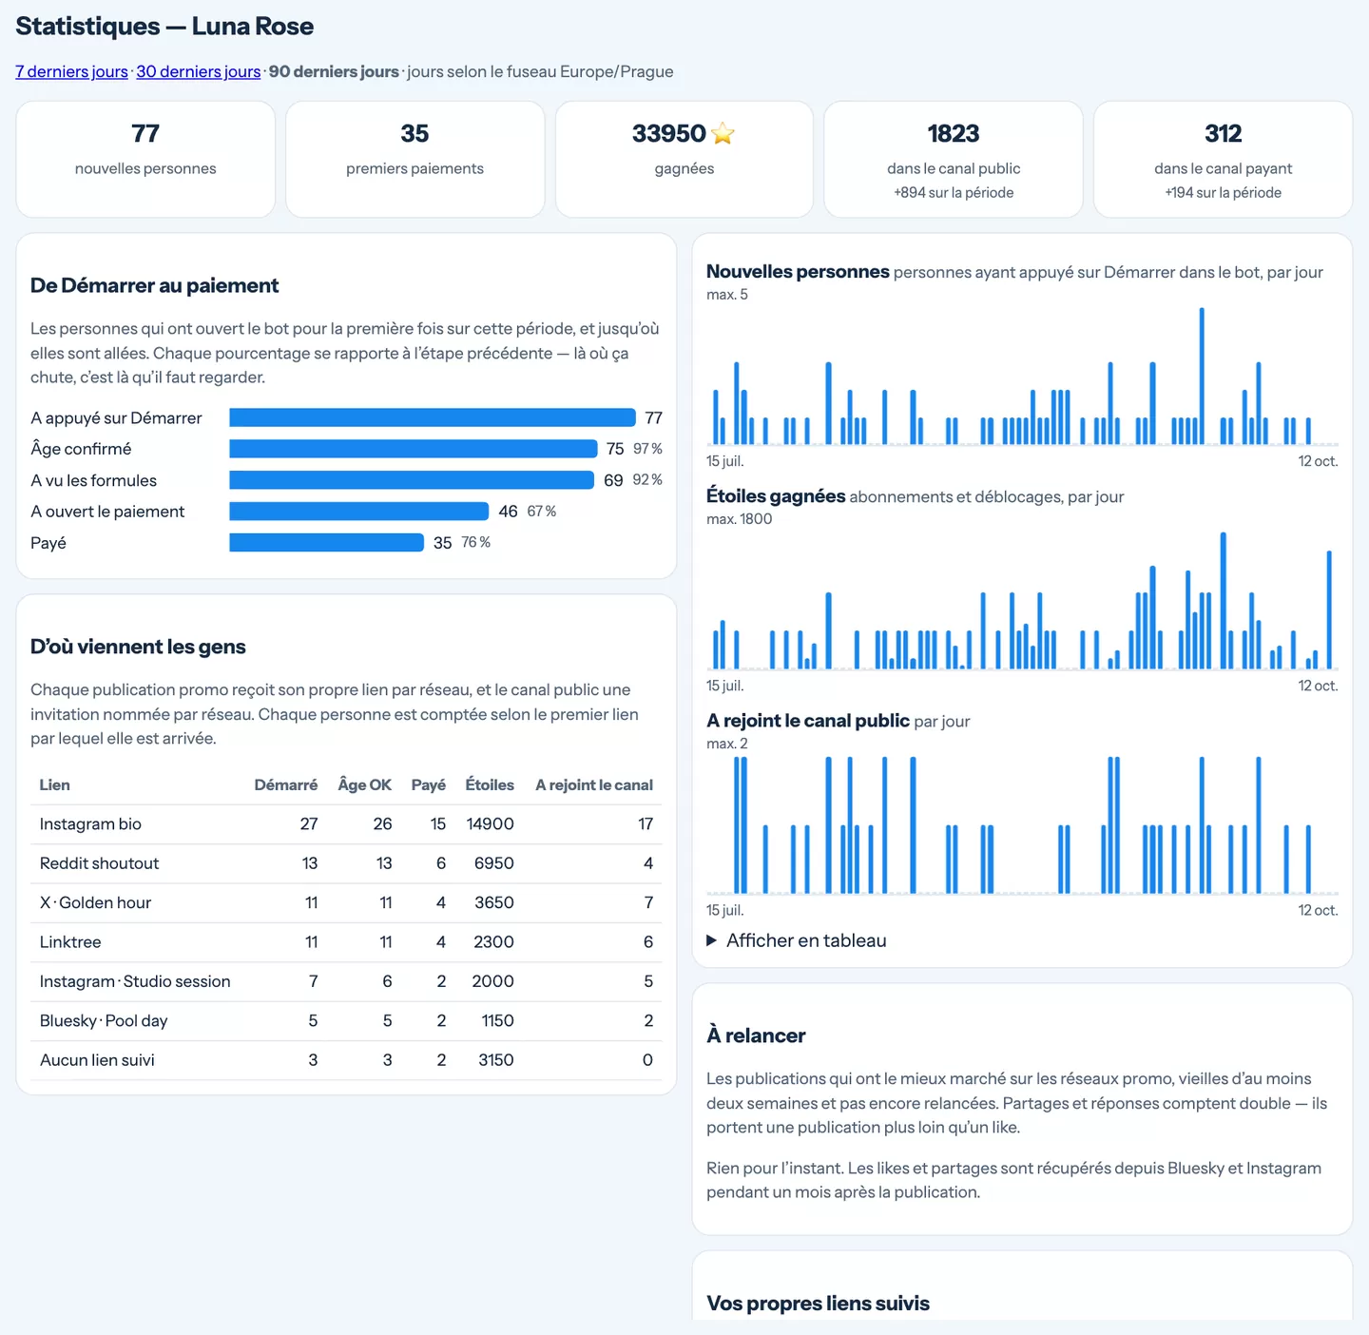
Task: Click the Étoiles column header
Action: [x=490, y=784]
